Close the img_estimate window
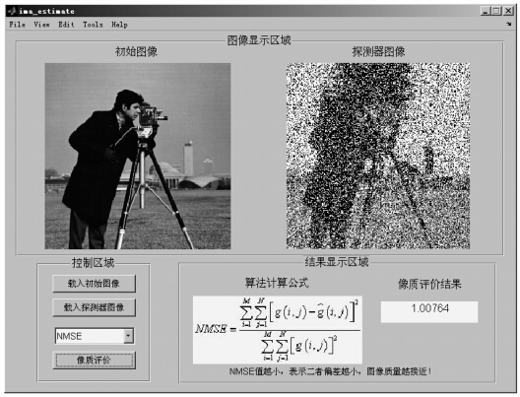 click(x=508, y=11)
